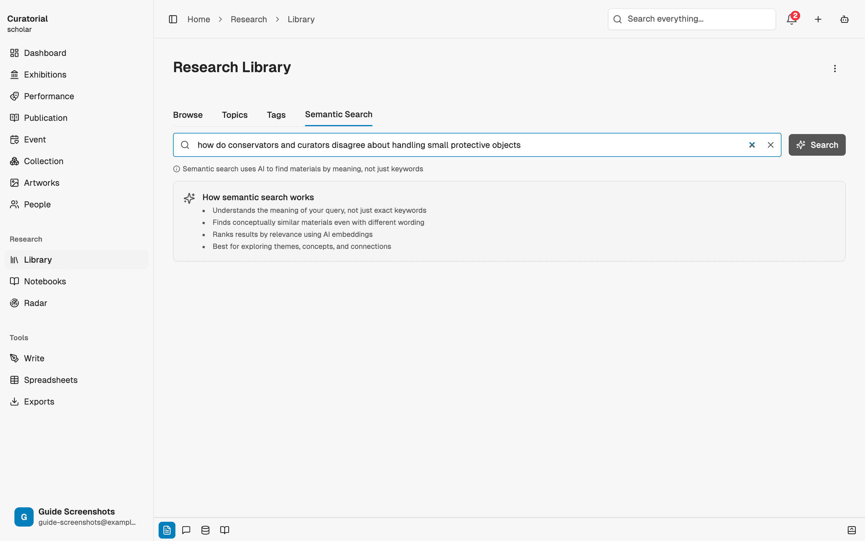Open the chat bubble icon in bottom bar
The height and width of the screenshot is (541, 865).
[186, 530]
